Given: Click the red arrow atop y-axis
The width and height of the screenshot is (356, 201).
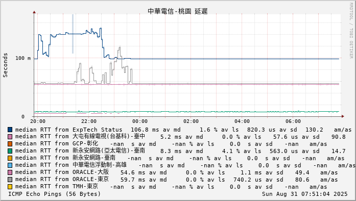Looking at the screenshot, I should 34,12.
